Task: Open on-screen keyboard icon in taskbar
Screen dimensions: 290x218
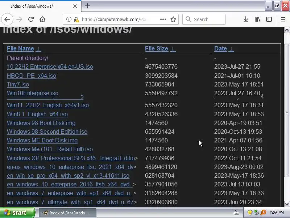Action: point(236,213)
